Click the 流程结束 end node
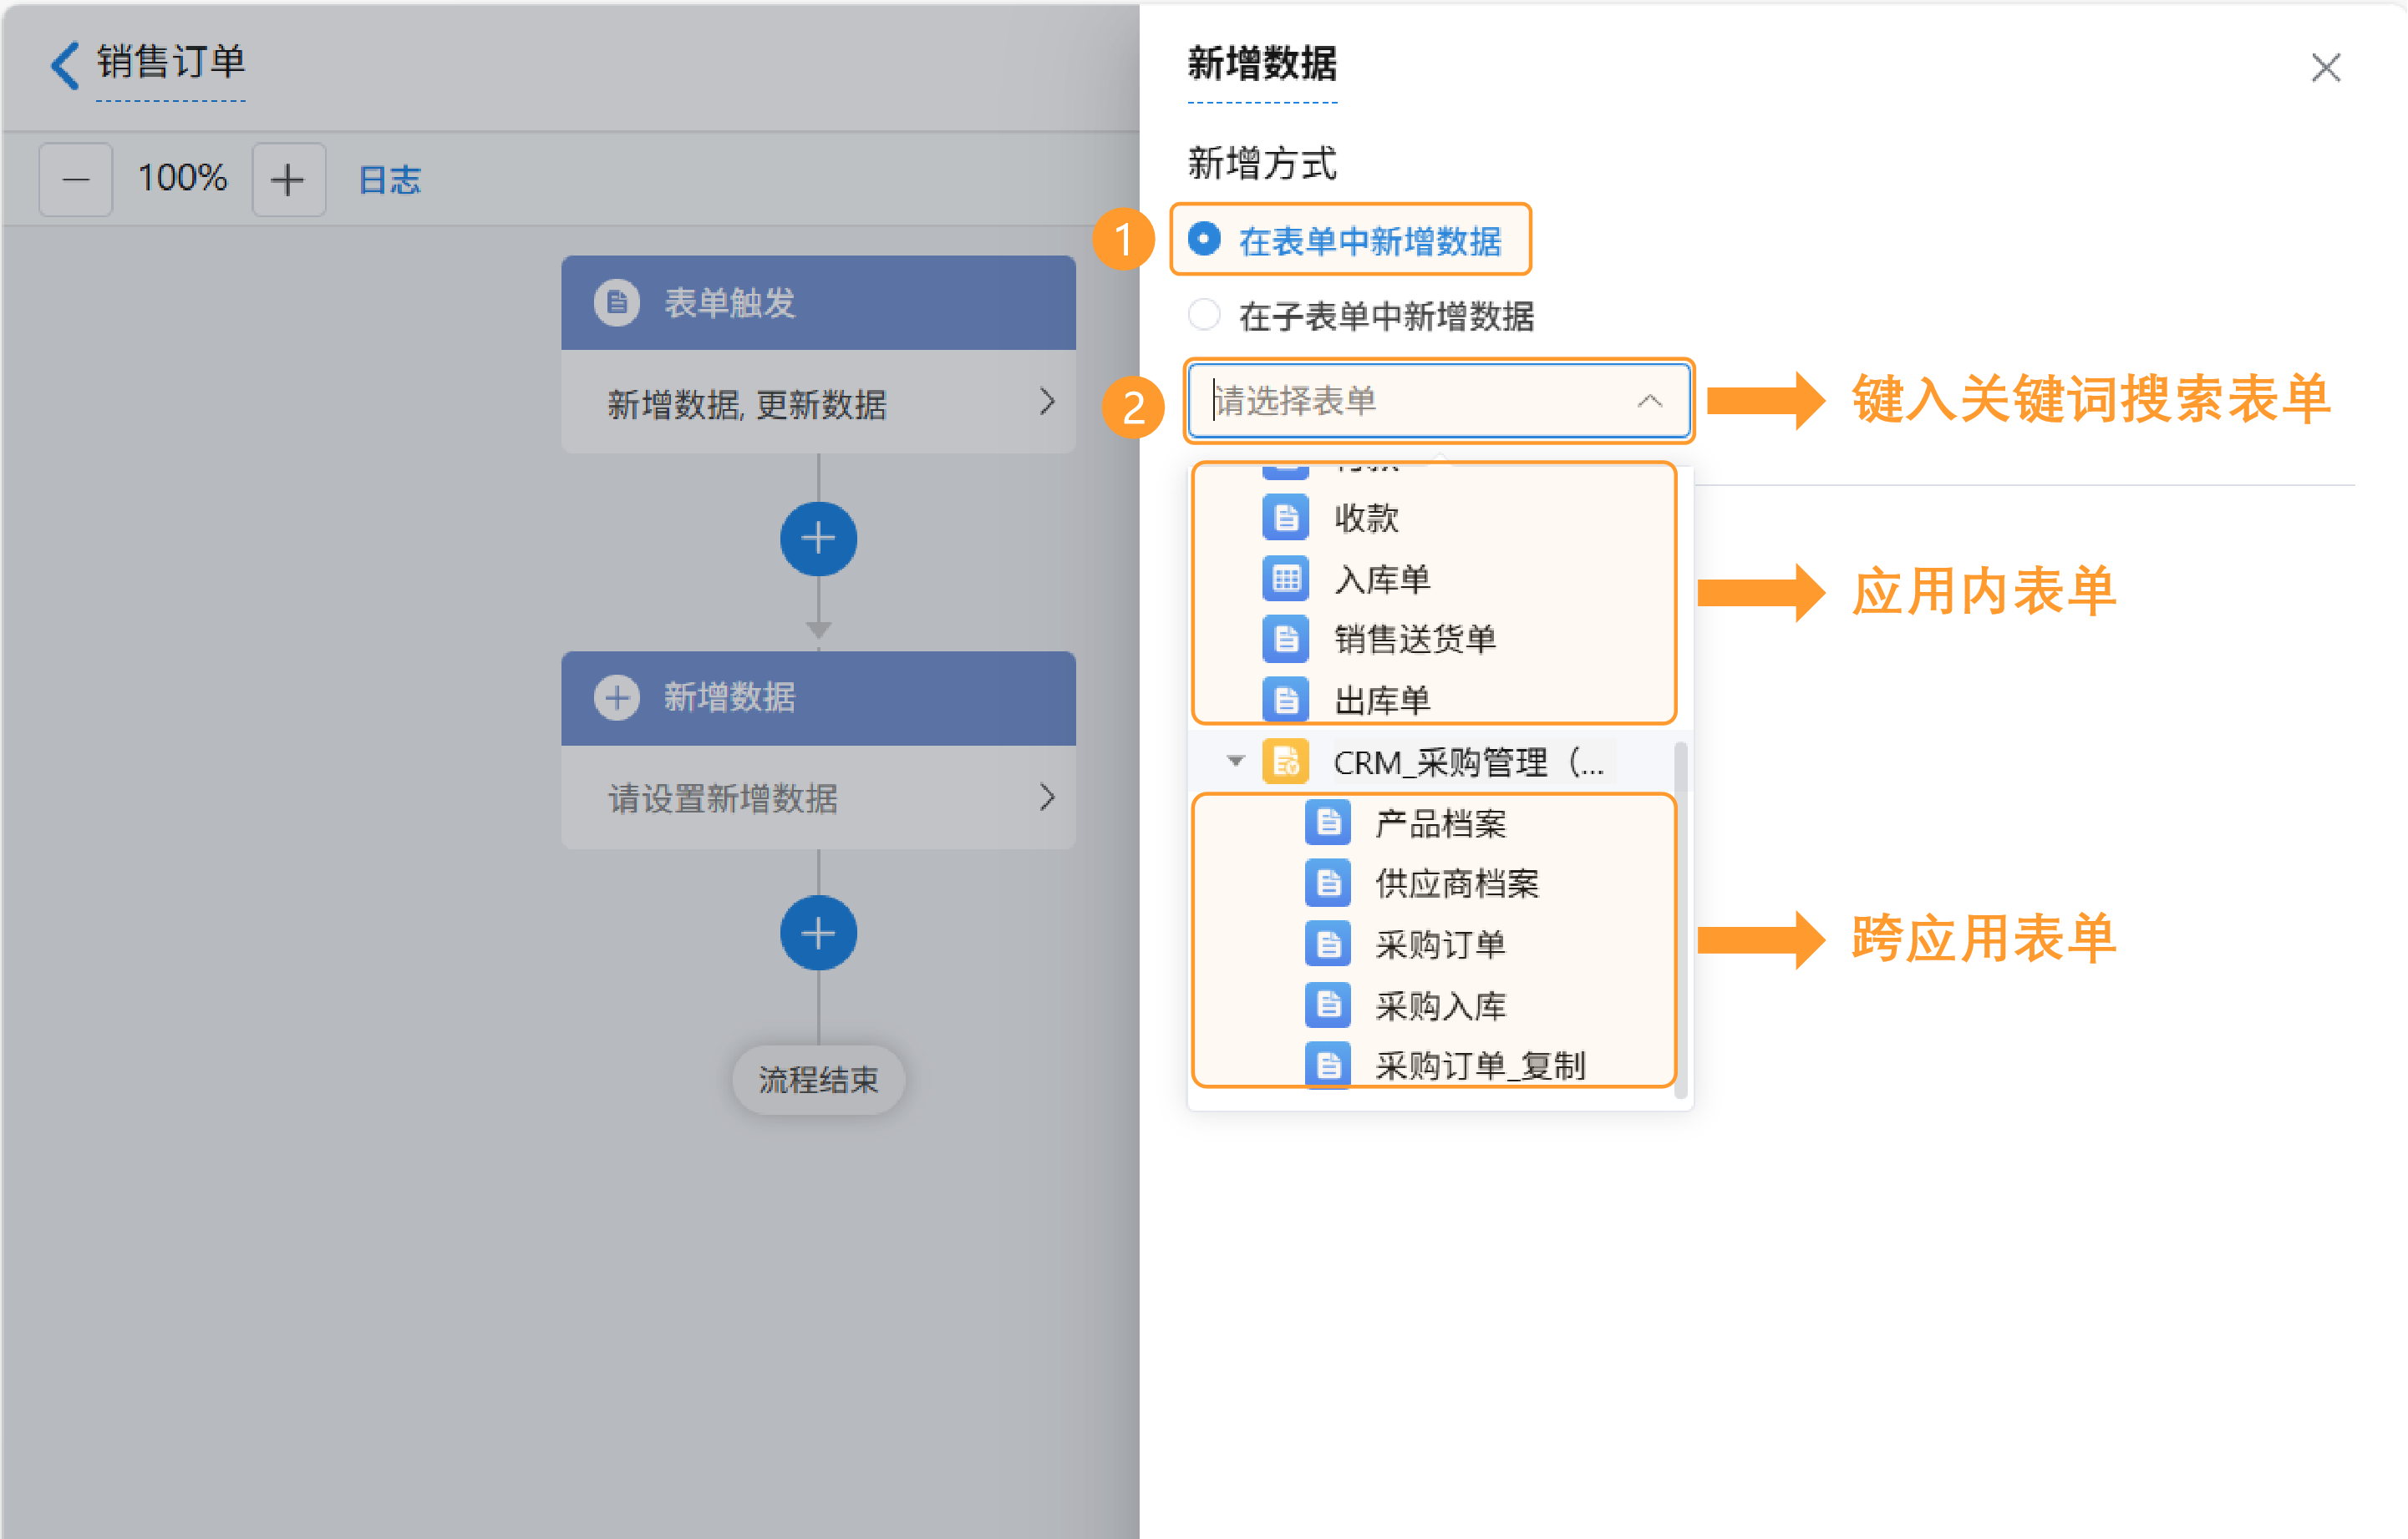Image resolution: width=2408 pixels, height=1539 pixels. 818,1079
